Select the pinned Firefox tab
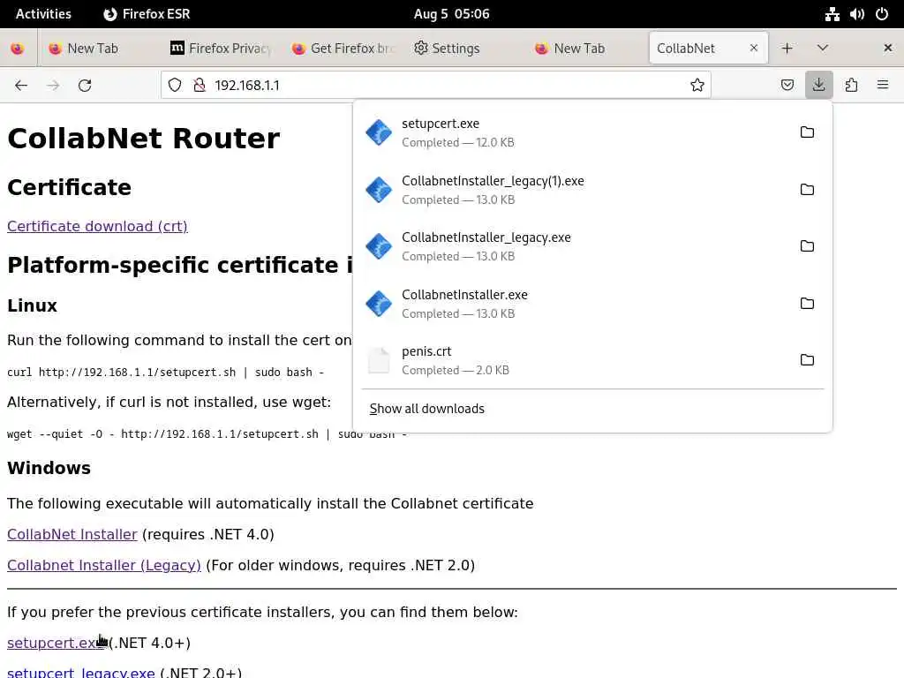Viewport: 904px width, 678px height. pos(18,49)
